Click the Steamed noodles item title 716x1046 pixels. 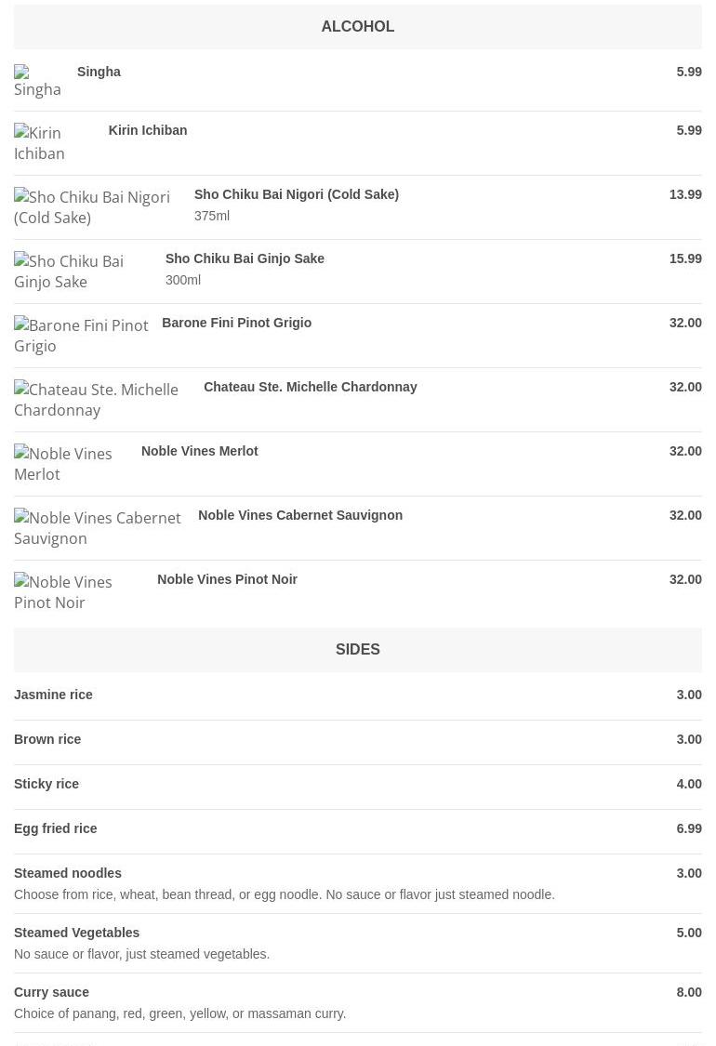[x=67, y=873]
